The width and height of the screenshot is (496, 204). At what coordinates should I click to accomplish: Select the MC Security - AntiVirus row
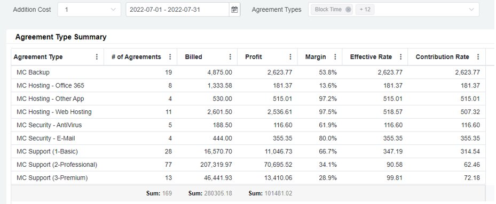[248, 125]
